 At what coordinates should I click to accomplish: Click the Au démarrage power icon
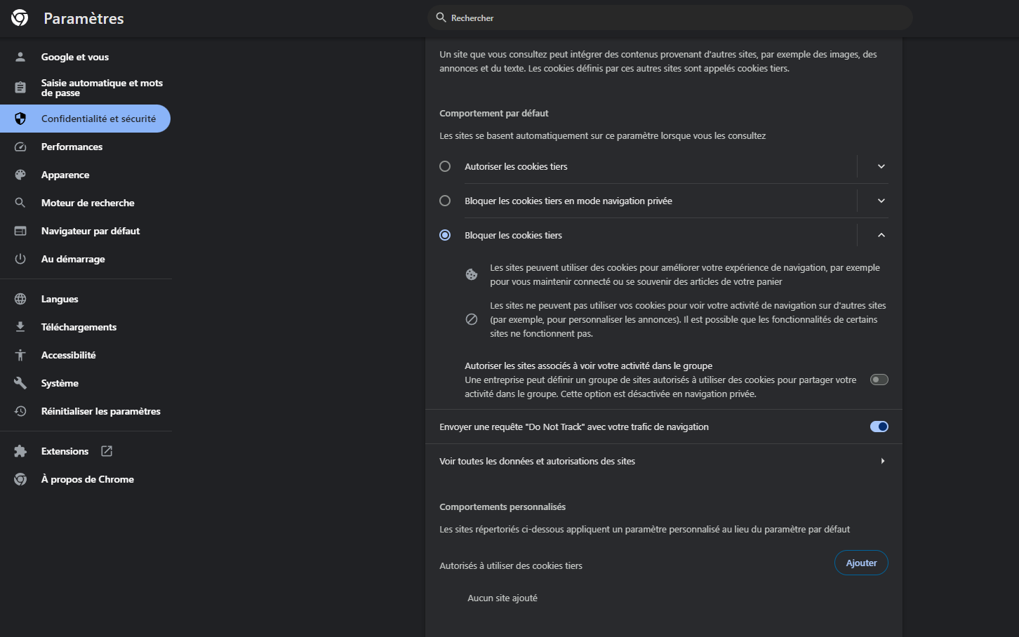pos(20,258)
